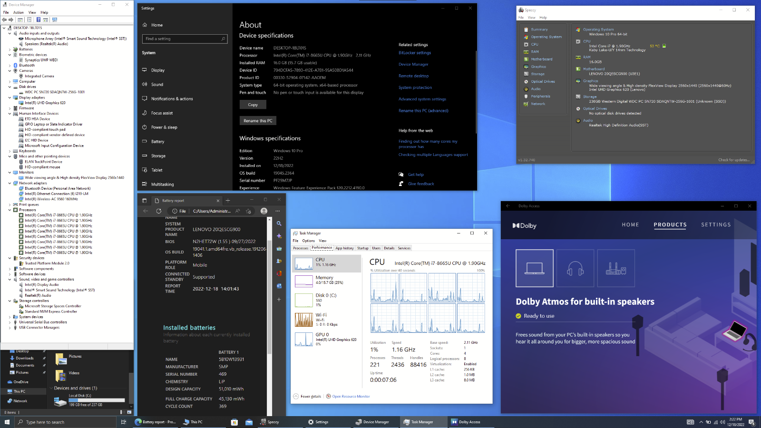
Task: Go to Dolby HOME tab
Action: click(630, 224)
